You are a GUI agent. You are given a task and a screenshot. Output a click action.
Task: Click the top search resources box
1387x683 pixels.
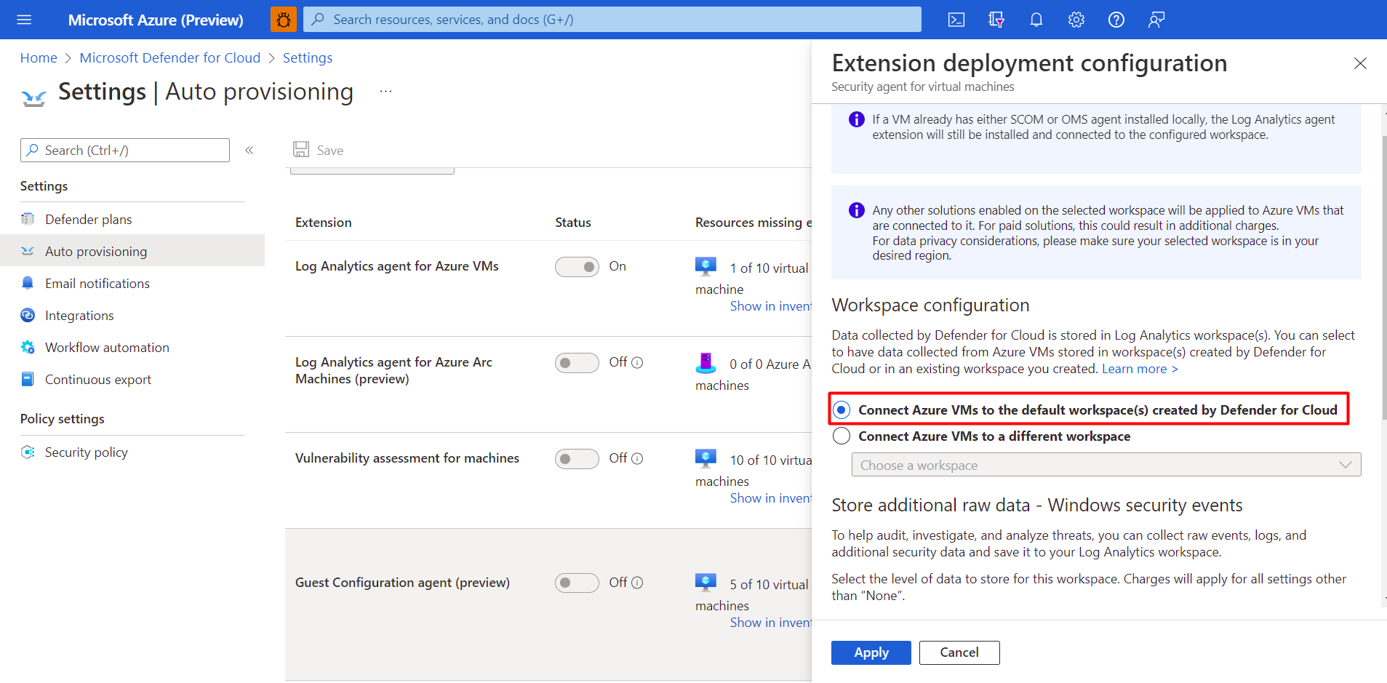click(612, 20)
